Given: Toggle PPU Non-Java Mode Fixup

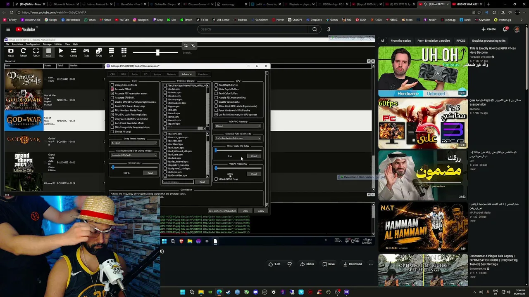Looking at the screenshot, I should [112, 111].
